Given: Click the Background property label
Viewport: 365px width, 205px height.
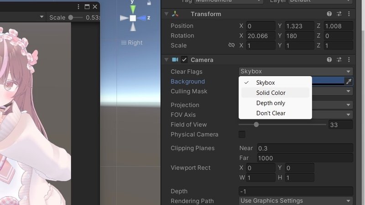Looking at the screenshot, I should coord(188,82).
